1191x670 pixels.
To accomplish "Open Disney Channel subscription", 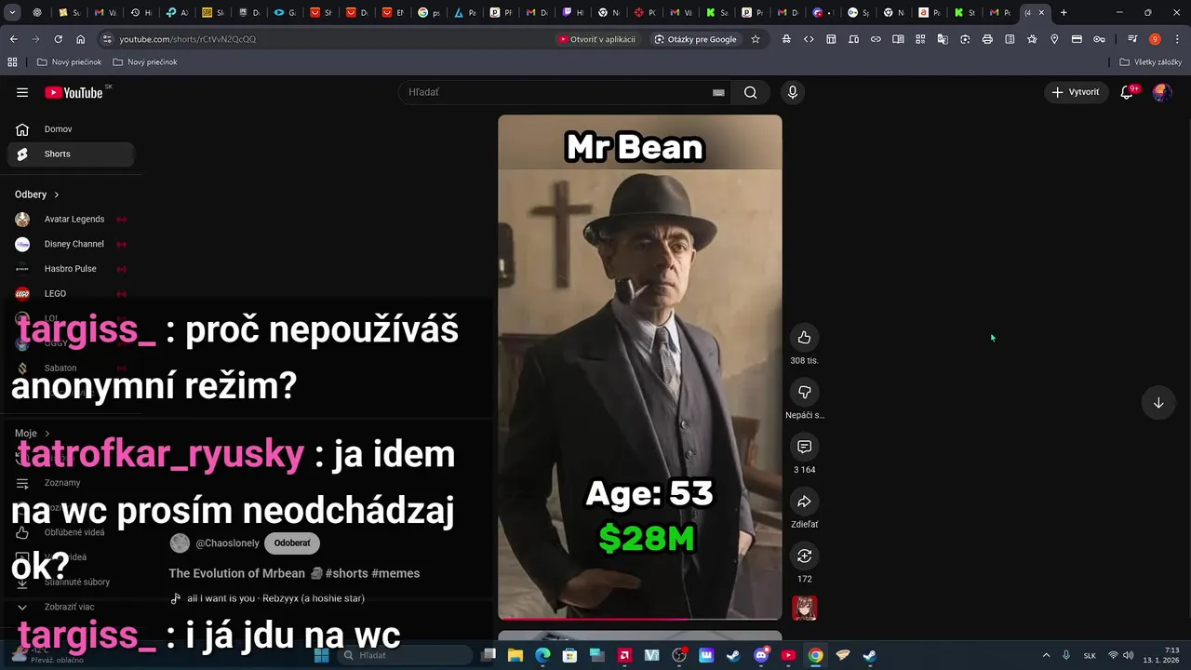I will click(71, 244).
